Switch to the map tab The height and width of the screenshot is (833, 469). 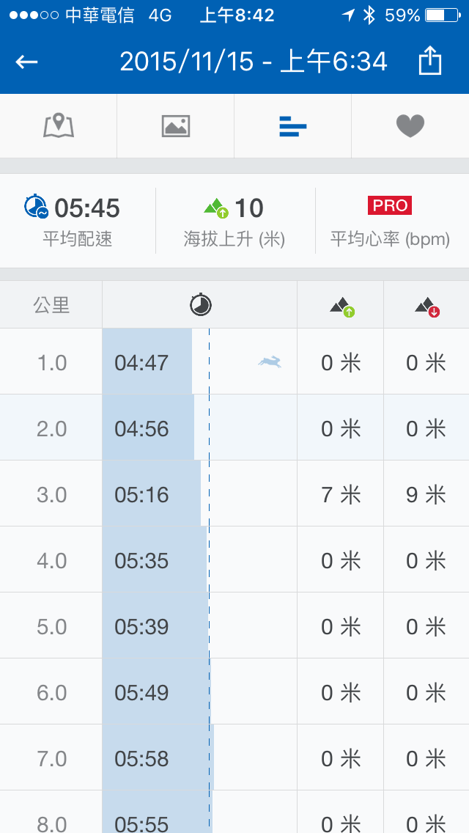tap(59, 126)
